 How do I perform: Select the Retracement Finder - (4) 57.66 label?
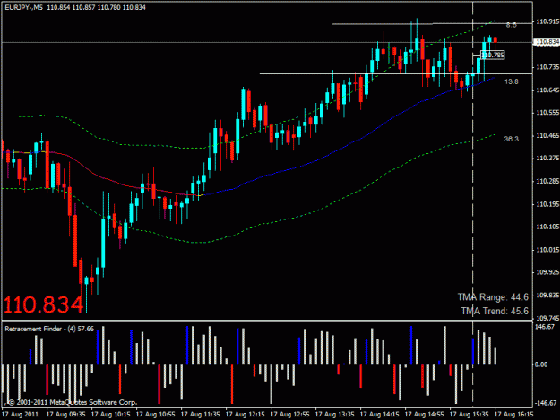tap(49, 329)
